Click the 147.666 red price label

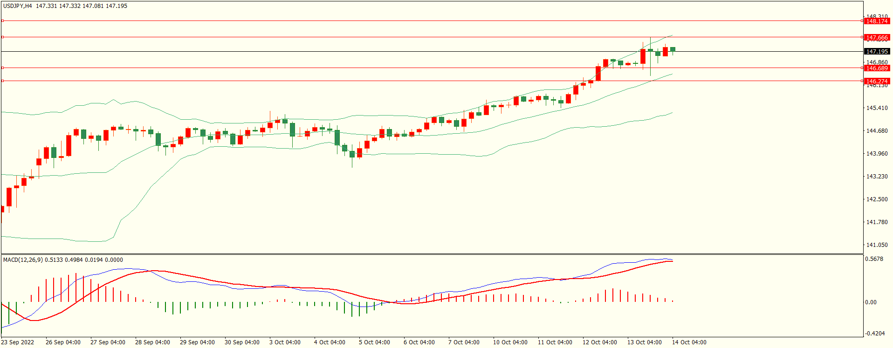pos(877,37)
